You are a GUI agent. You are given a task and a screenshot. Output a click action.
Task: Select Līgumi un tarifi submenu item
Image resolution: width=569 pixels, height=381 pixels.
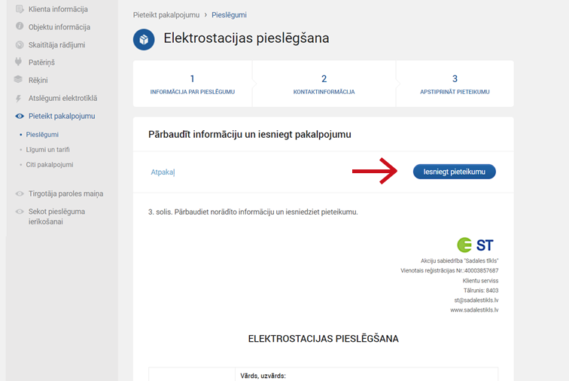[47, 150]
